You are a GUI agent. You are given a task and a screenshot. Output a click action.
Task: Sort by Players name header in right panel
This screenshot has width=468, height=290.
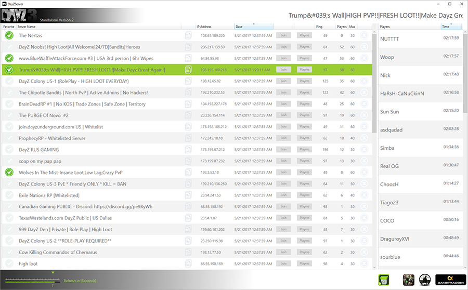click(410, 27)
